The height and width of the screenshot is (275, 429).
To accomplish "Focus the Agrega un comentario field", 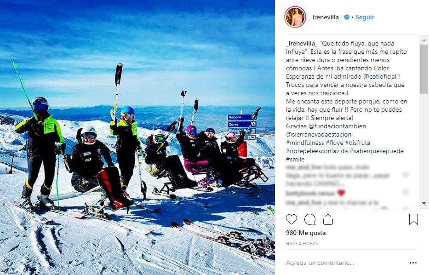I will [345, 263].
